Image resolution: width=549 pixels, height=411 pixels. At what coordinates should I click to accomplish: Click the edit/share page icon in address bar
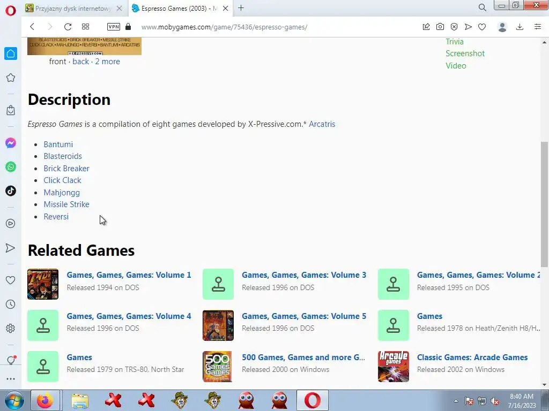[426, 27]
